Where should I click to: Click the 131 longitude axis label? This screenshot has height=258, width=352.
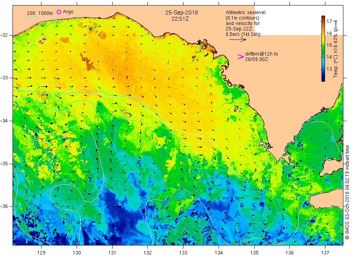pyautogui.click(x=112, y=253)
